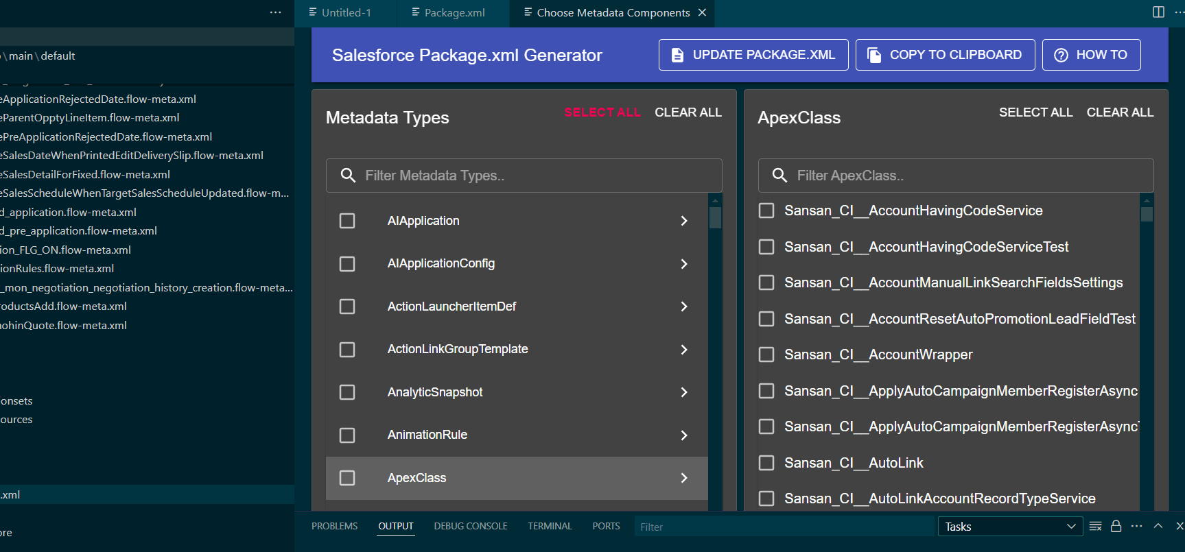1185x552 pixels.
Task: Check Sansan_CI__AccountHavingCodeServiceTest checkbox
Action: click(766, 247)
